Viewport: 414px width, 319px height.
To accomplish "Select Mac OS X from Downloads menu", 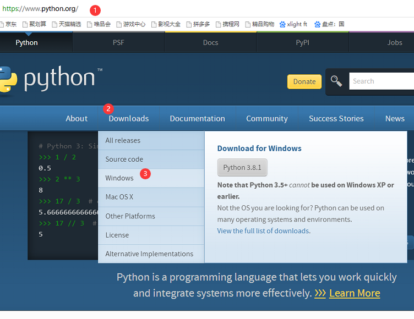I will click(151, 197).
